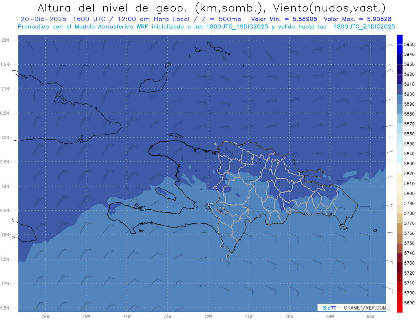
Task: Click the 17N latitude axis label
Action: [5, 284]
